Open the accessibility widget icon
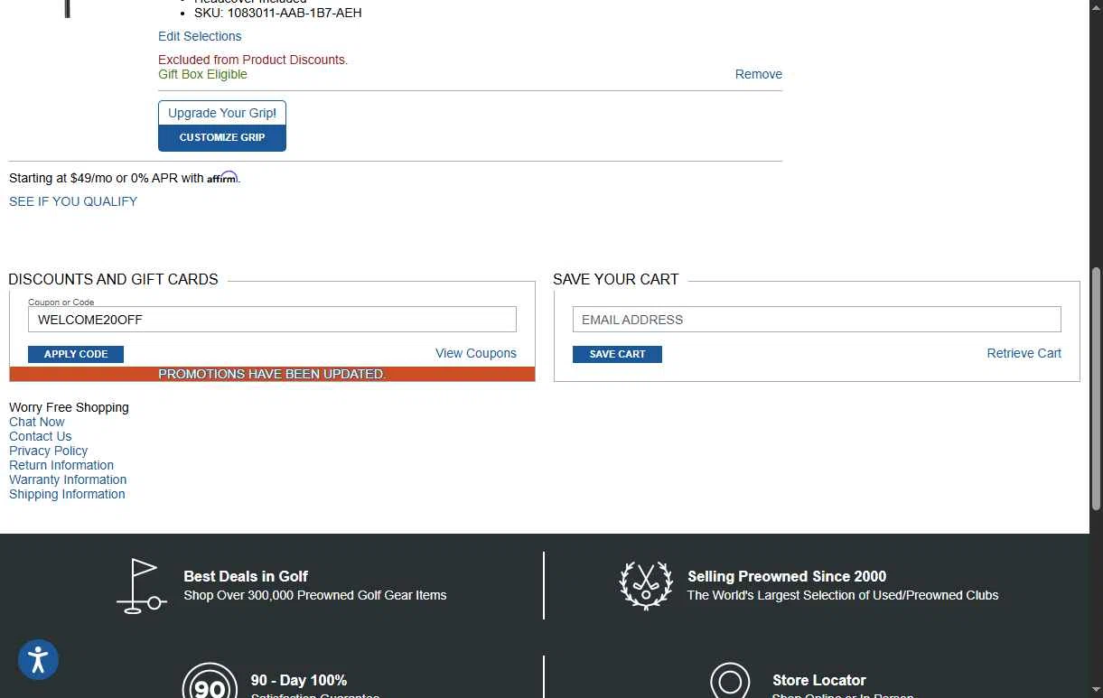Screen dimensions: 1103x698 click(x=38, y=660)
